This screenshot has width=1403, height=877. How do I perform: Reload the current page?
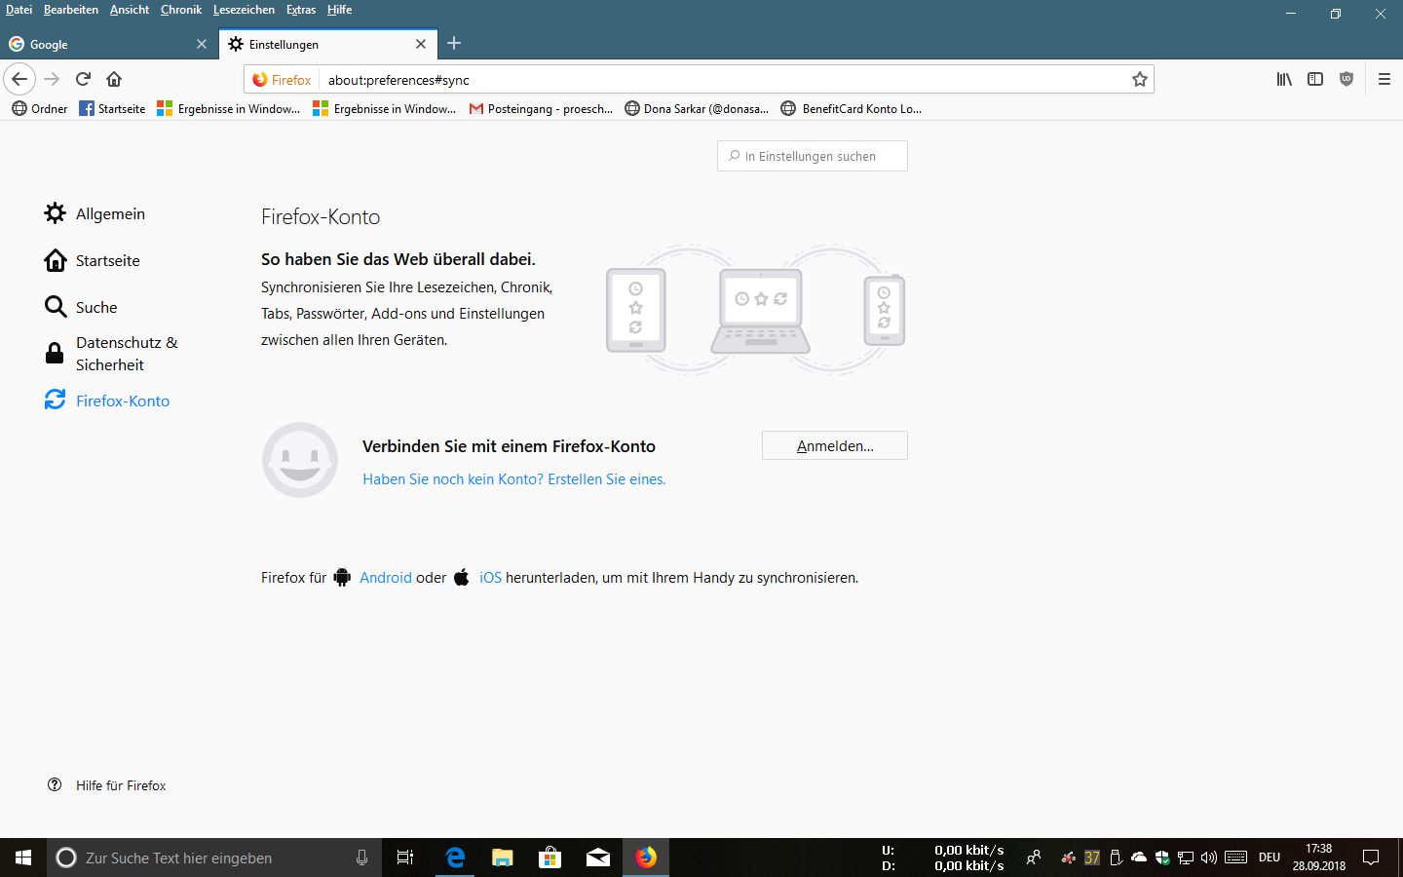[x=84, y=79]
